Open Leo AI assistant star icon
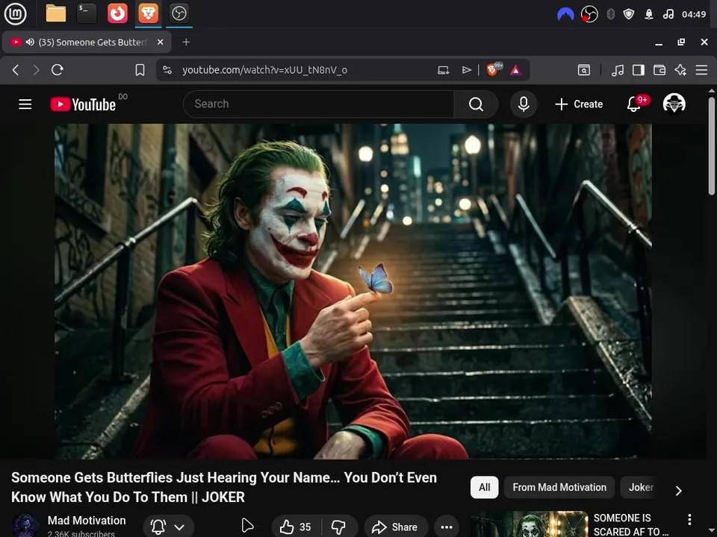 pos(680,70)
